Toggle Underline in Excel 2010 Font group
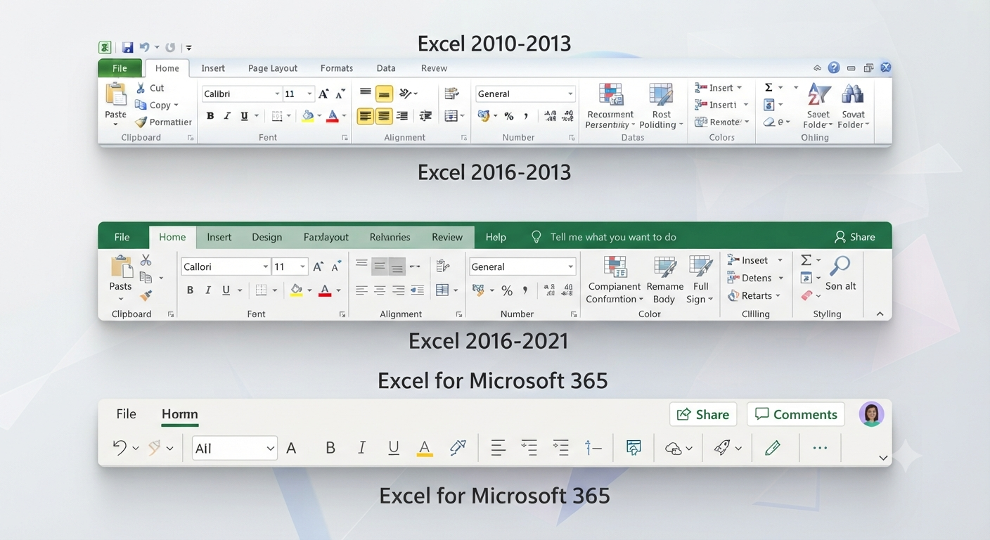 pyautogui.click(x=244, y=116)
